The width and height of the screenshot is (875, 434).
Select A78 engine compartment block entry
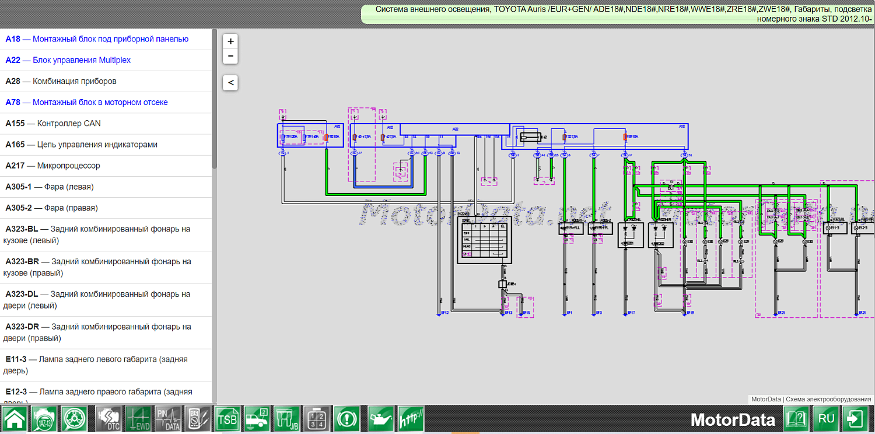click(86, 102)
